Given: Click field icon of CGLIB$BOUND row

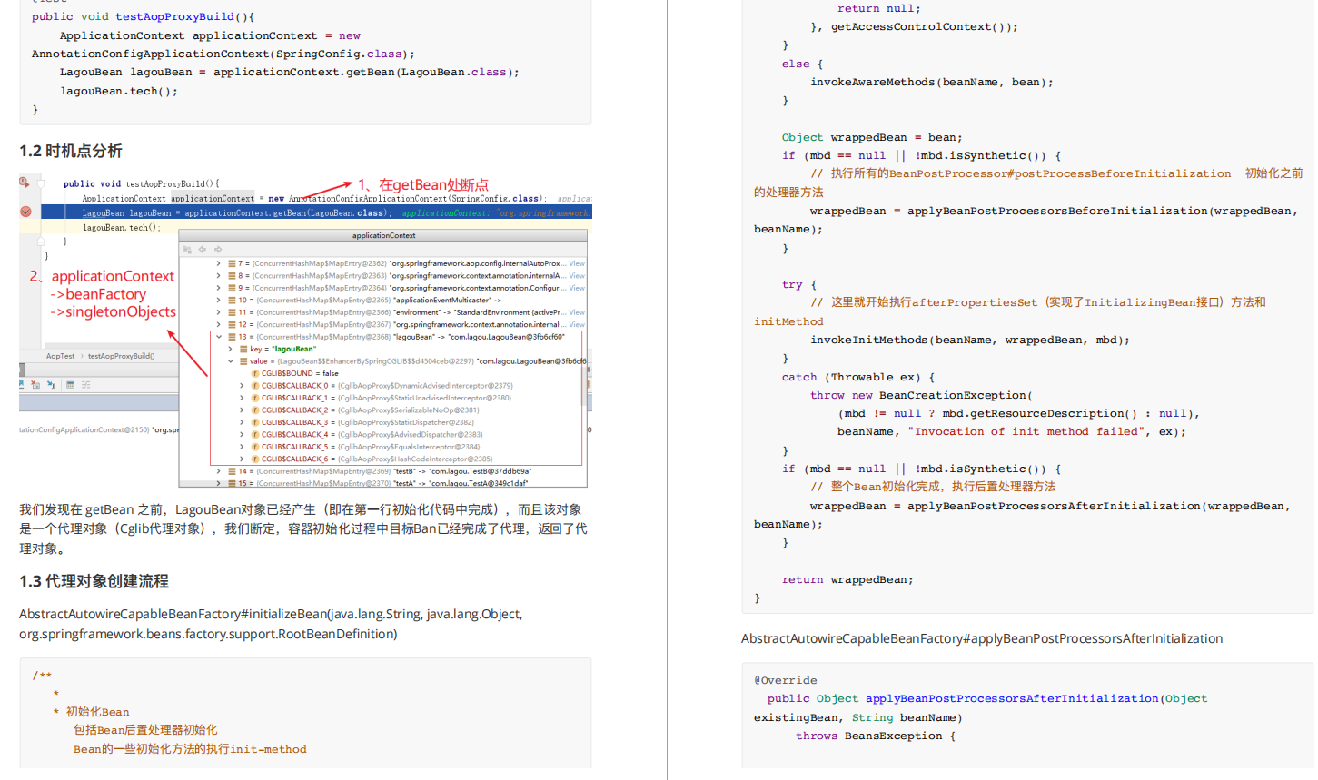Looking at the screenshot, I should pos(255,373).
